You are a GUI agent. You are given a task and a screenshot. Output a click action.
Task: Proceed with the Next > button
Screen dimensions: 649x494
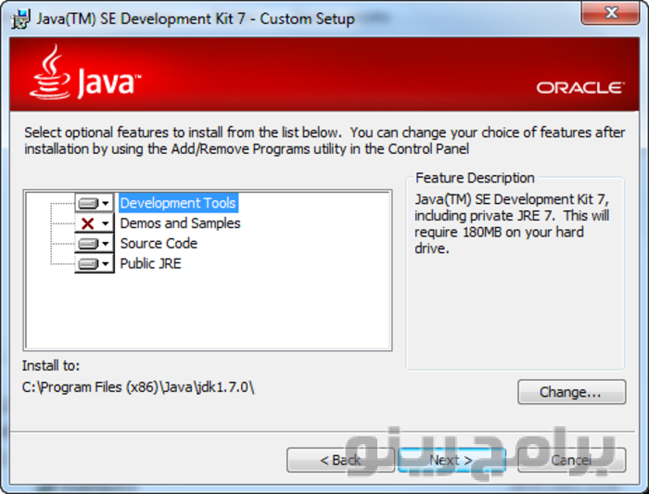452,460
